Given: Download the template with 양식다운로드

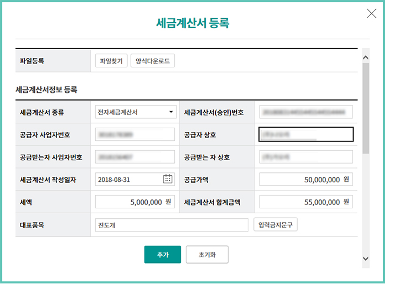Looking at the screenshot, I should 153,61.
